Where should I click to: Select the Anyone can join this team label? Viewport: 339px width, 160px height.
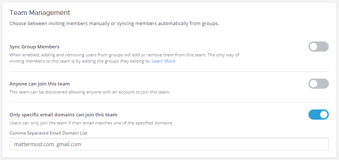pos(39,84)
